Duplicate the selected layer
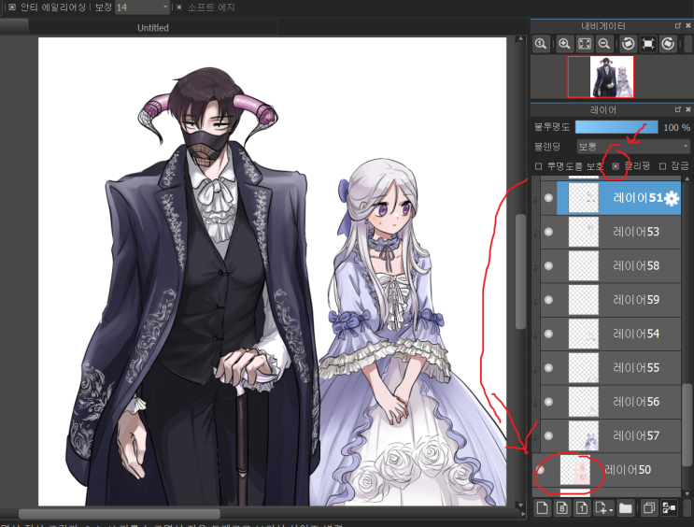Screen dimensions: 694x527 point(648,507)
